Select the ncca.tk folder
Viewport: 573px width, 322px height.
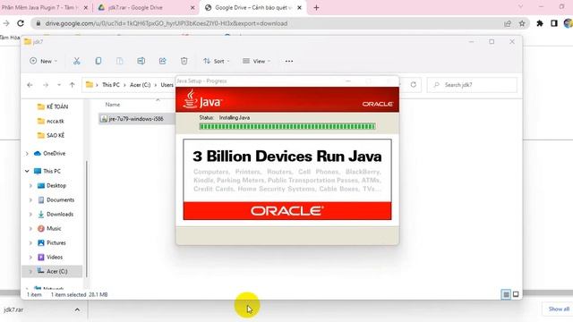[51, 121]
